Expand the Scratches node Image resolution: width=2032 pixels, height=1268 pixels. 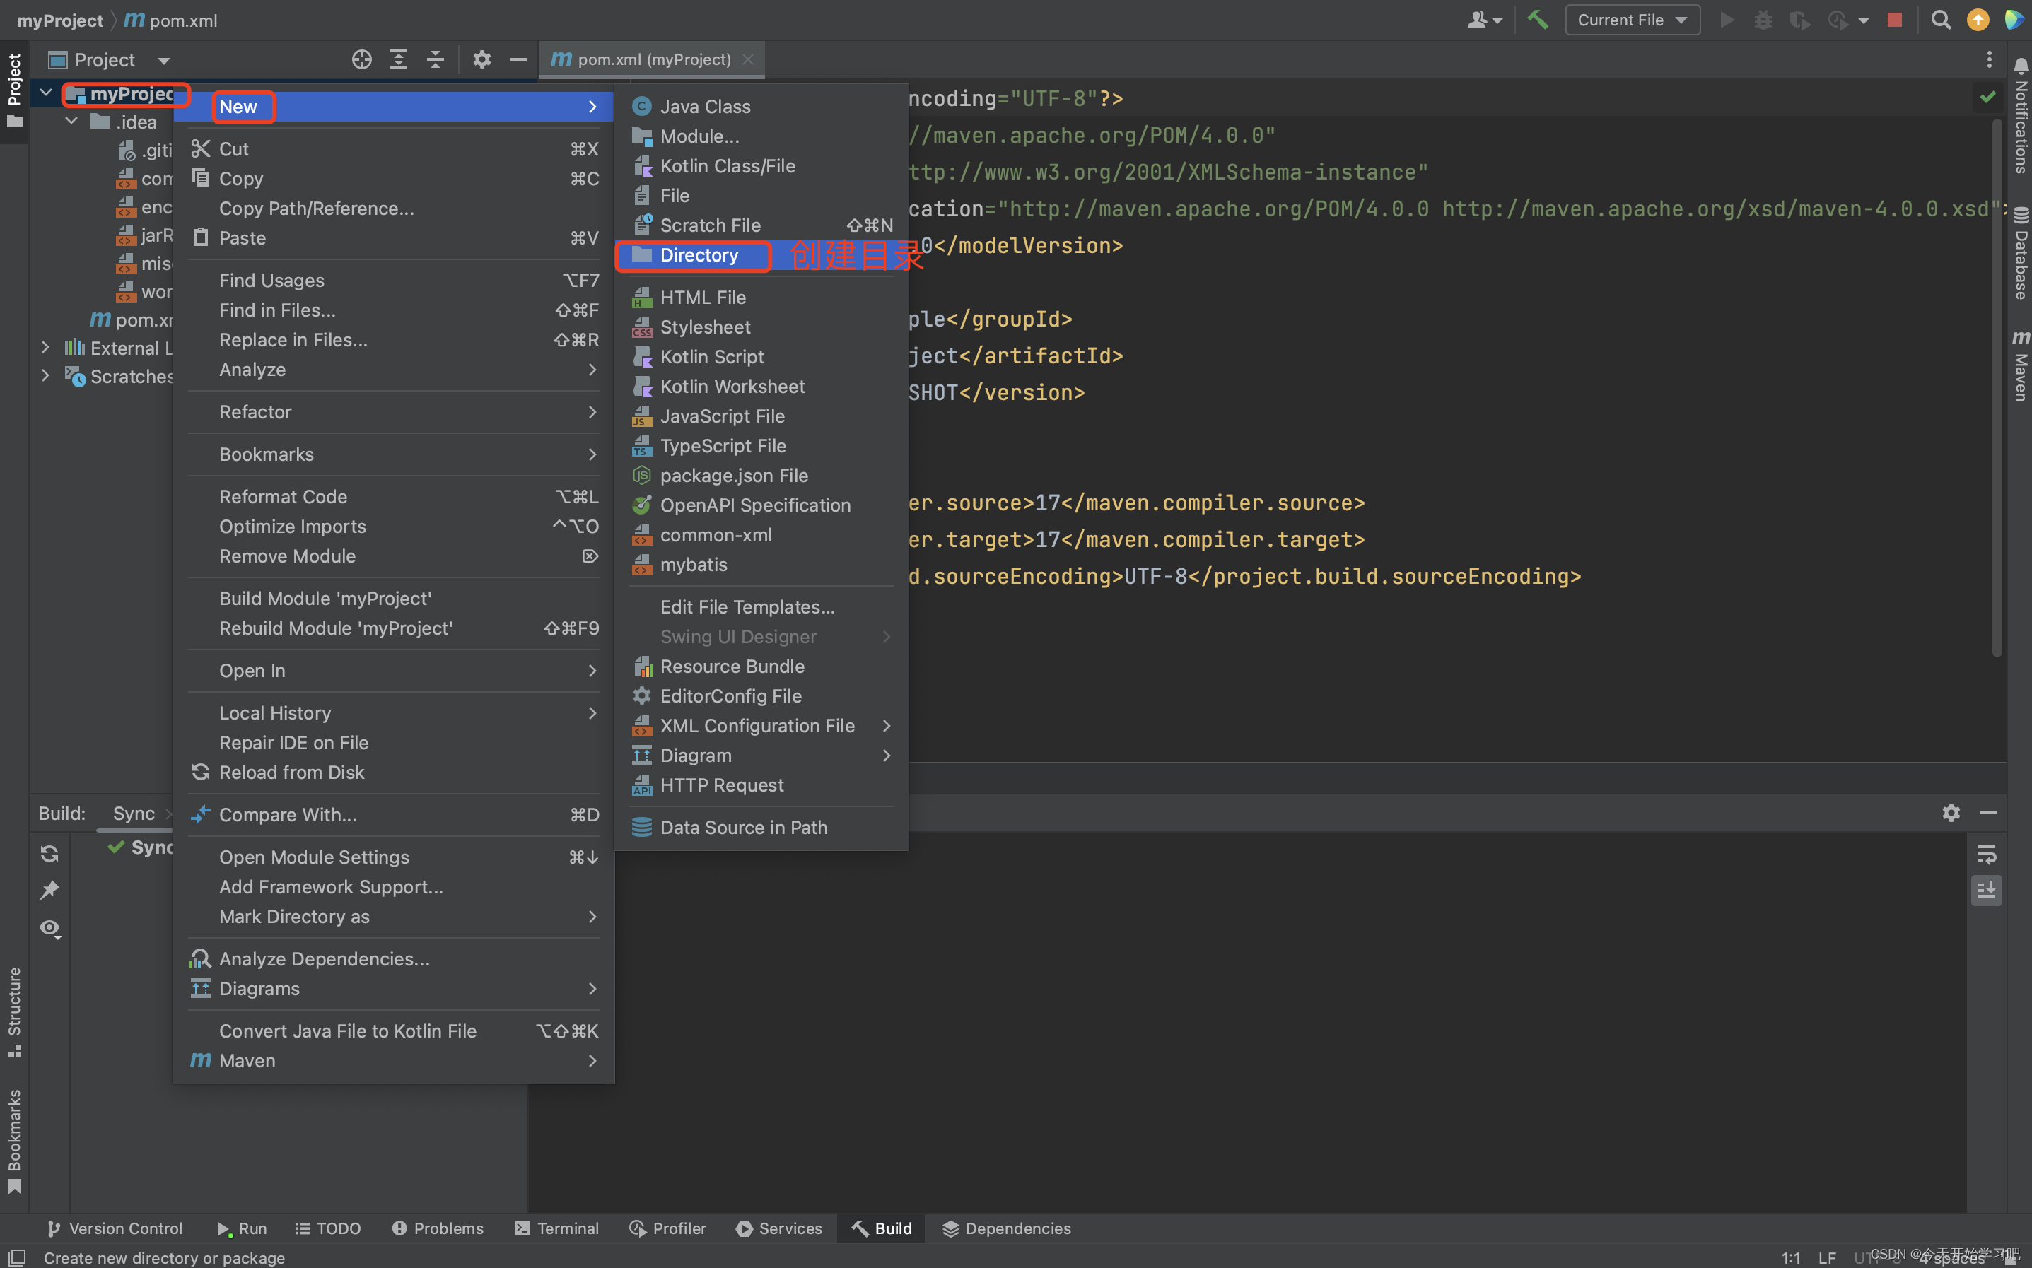pos(45,376)
